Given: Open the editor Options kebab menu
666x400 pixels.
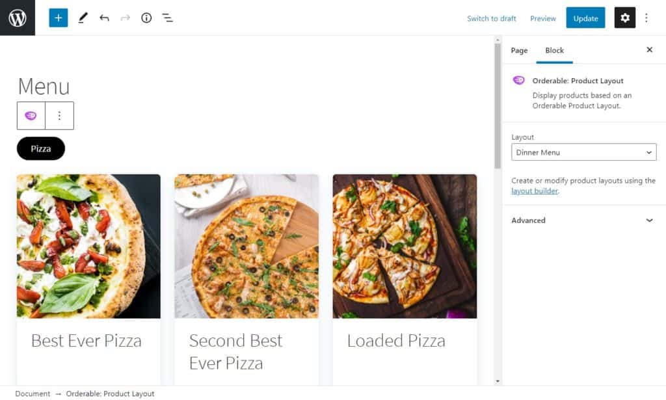Looking at the screenshot, I should tap(646, 18).
